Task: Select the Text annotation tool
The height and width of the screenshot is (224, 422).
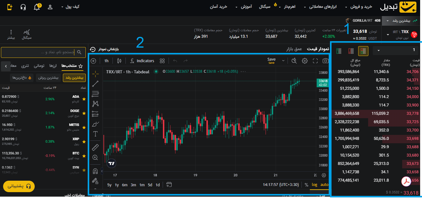Action: click(x=95, y=134)
